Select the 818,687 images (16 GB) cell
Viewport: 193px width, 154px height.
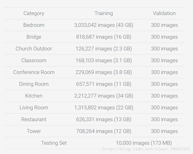pos(104,37)
